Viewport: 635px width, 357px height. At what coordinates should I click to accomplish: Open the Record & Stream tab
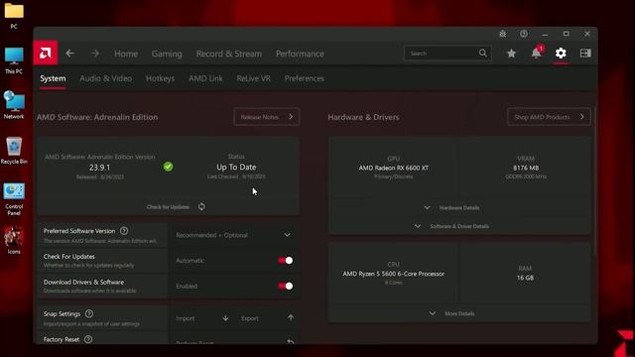point(229,54)
